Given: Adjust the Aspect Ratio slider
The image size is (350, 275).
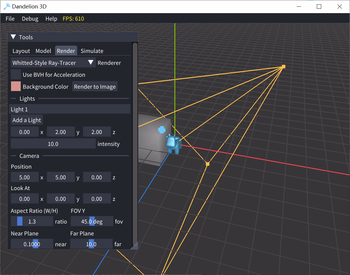Looking at the screenshot, I should pos(32,222).
